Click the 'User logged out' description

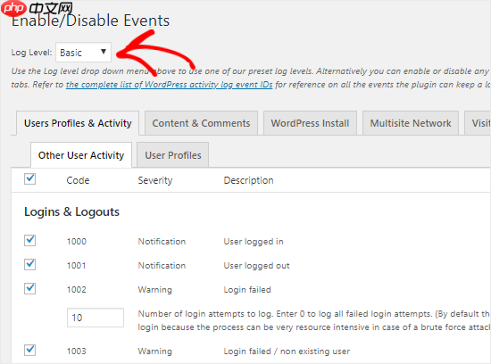(x=256, y=266)
